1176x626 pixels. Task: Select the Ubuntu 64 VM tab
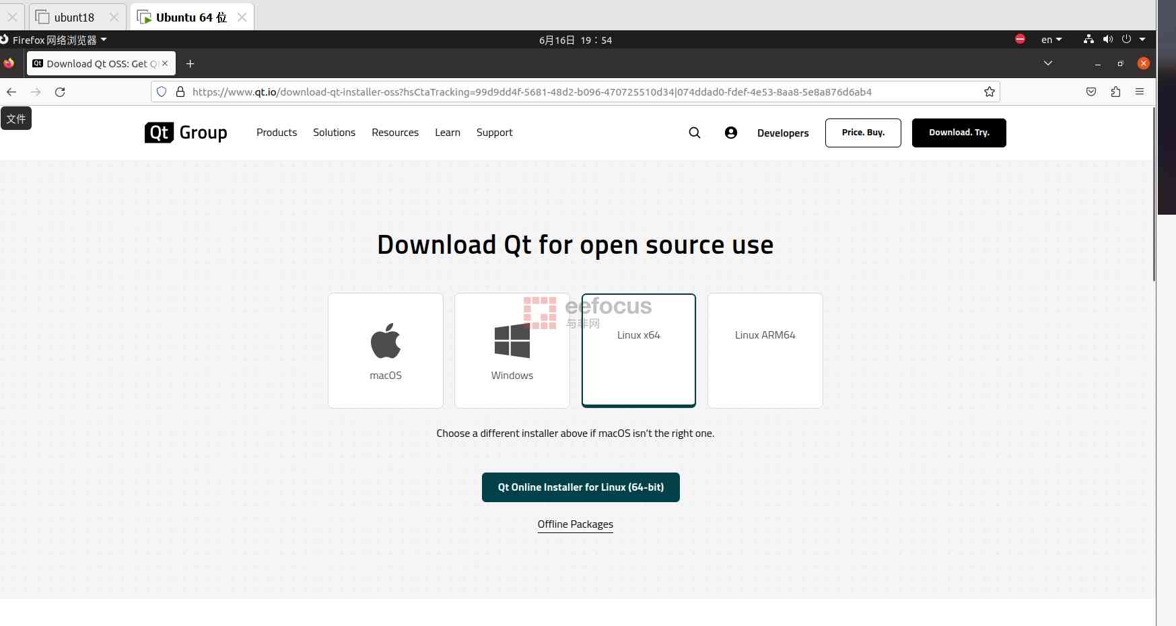[191, 17]
